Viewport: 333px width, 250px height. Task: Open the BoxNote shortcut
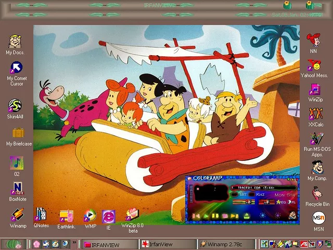click(18, 192)
